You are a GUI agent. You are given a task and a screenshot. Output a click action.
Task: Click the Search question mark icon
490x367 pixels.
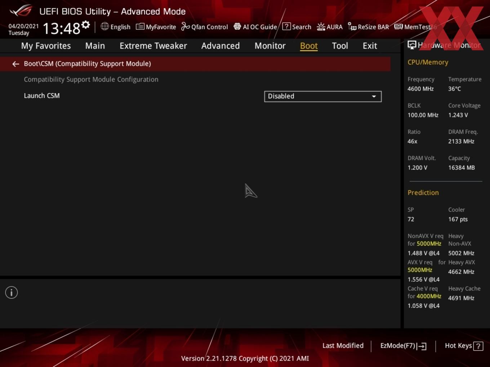click(286, 26)
